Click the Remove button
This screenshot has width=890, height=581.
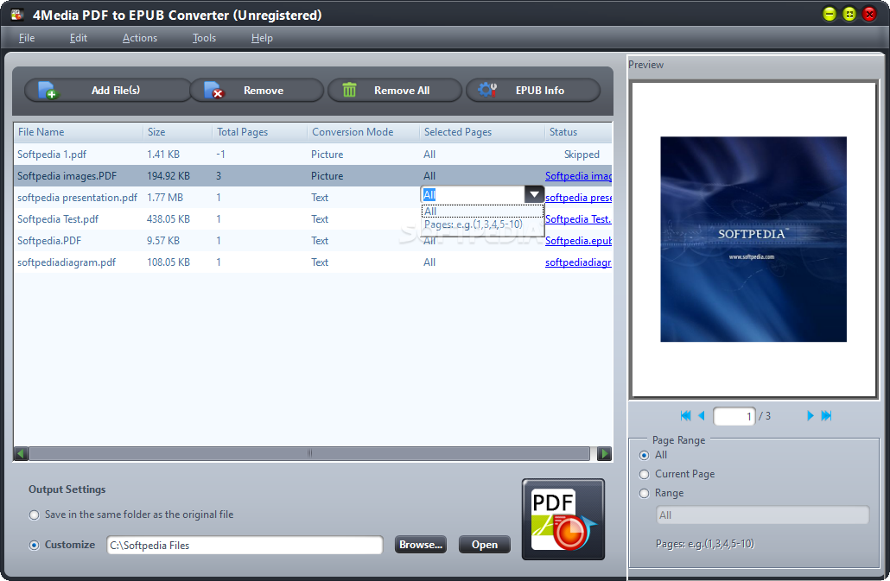click(x=257, y=90)
